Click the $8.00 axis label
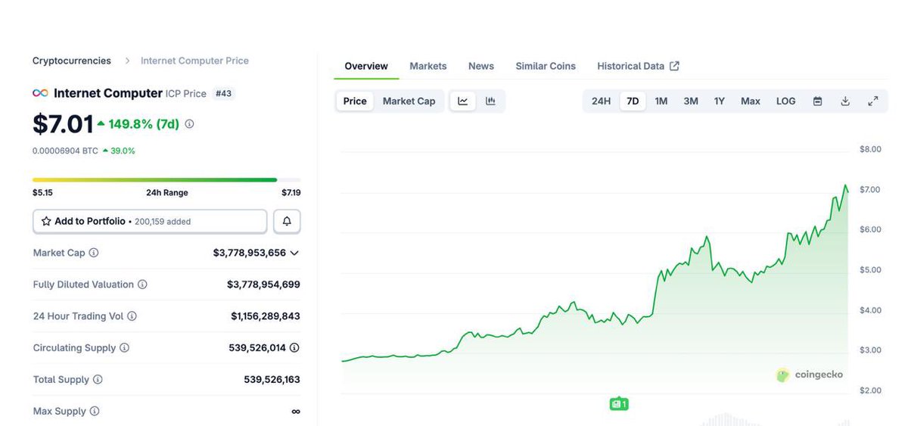This screenshot has height=426, width=908. coord(870,149)
